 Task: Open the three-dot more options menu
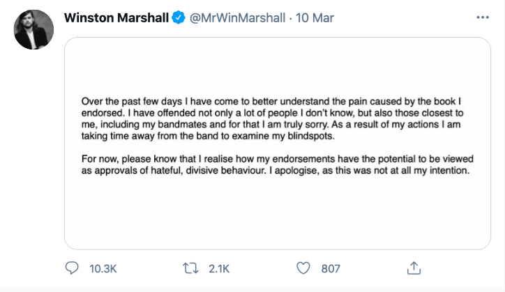483,17
